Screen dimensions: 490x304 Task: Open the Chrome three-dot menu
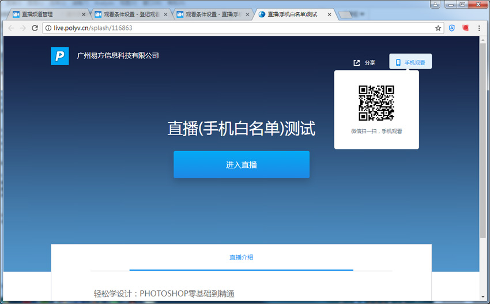point(479,28)
